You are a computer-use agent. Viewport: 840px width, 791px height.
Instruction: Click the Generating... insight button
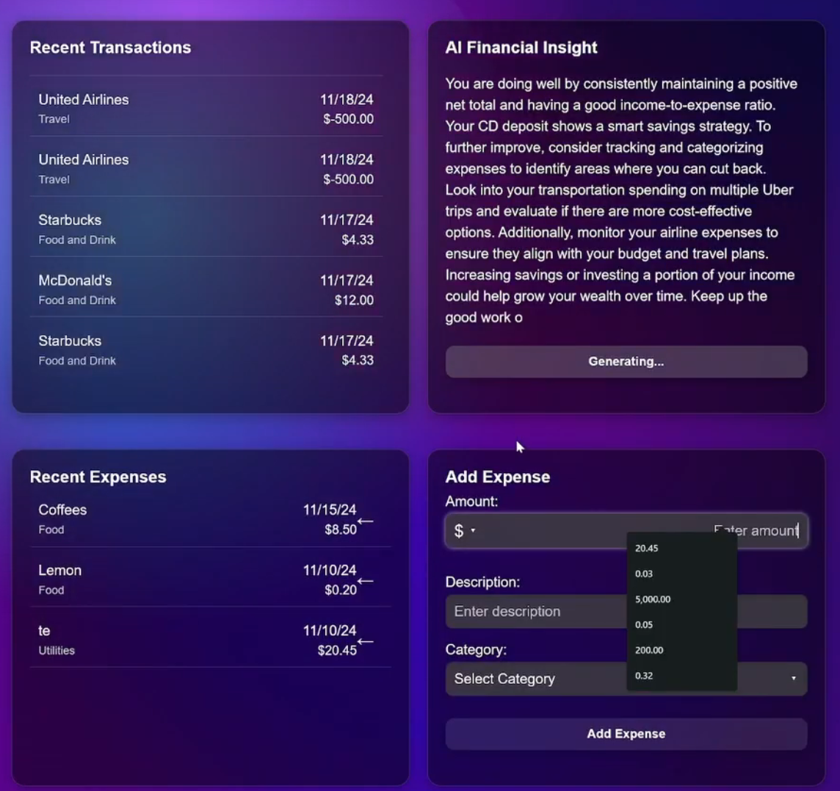pos(626,361)
